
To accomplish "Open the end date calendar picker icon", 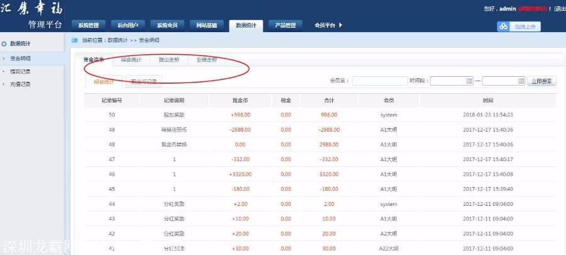I will pyautogui.click(x=521, y=81).
